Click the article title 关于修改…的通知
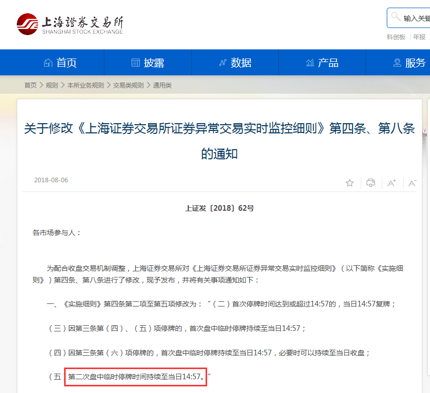Image resolution: width=430 pixels, height=393 pixels. coord(219,141)
